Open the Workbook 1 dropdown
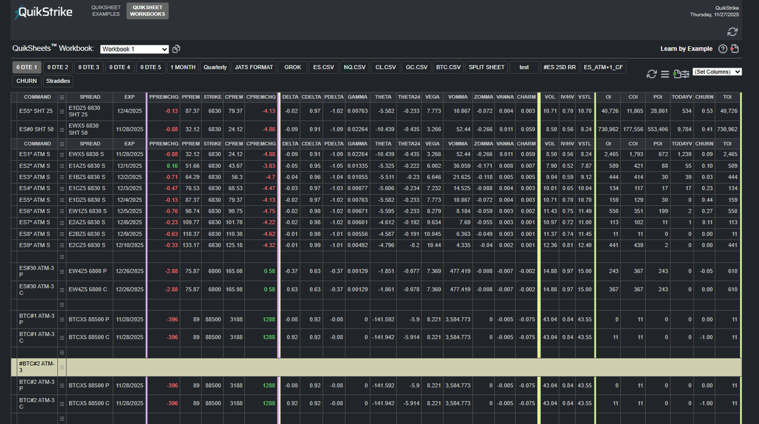Image resolution: width=759 pixels, height=424 pixels. 135,49
